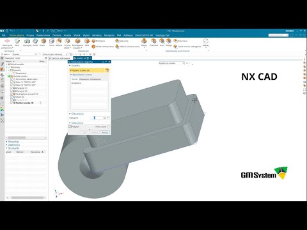Switch to the Narzędzia ribbon tab
This screenshot has height=230, width=307.
109,35
